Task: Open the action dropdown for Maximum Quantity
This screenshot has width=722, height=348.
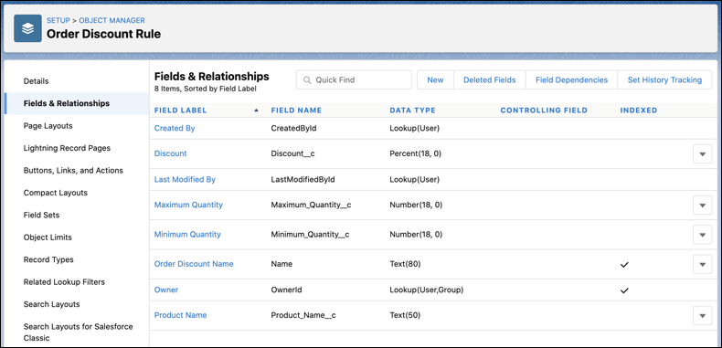Action: tap(702, 205)
